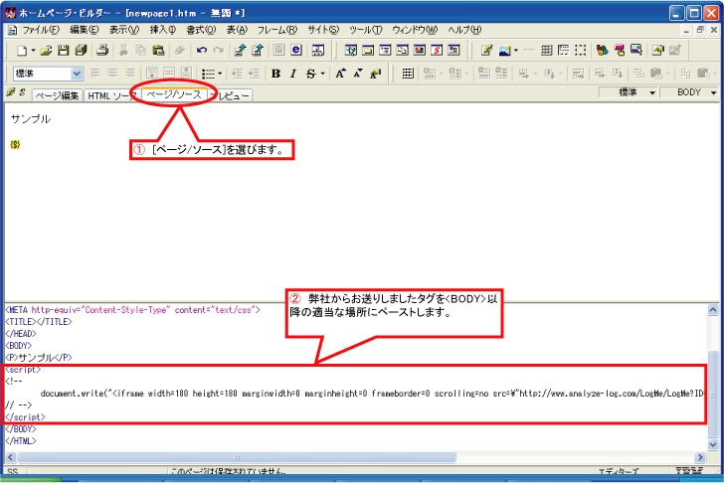724x483 pixels.
Task: Save the page with the floppy icon
Action: (64, 51)
